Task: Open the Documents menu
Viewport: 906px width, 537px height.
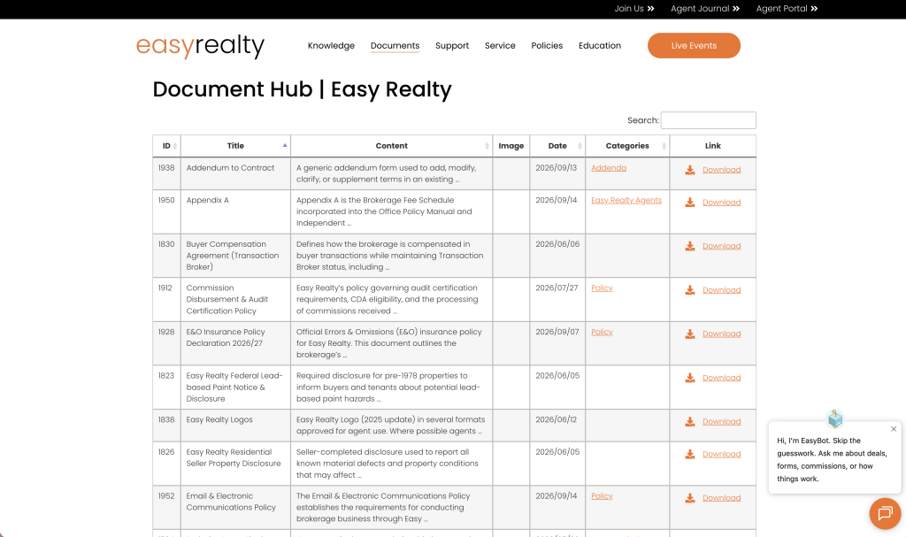Action: 395,46
